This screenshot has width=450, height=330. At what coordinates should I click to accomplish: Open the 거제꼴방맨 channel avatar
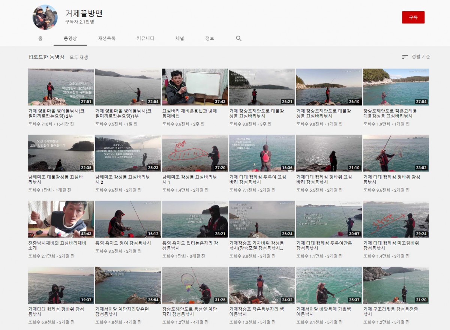(45, 17)
